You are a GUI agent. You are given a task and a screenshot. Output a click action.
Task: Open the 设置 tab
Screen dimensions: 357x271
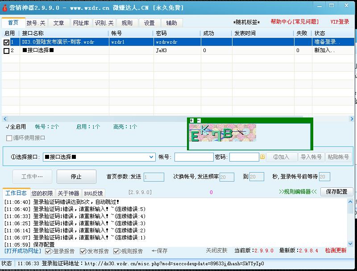(149, 23)
